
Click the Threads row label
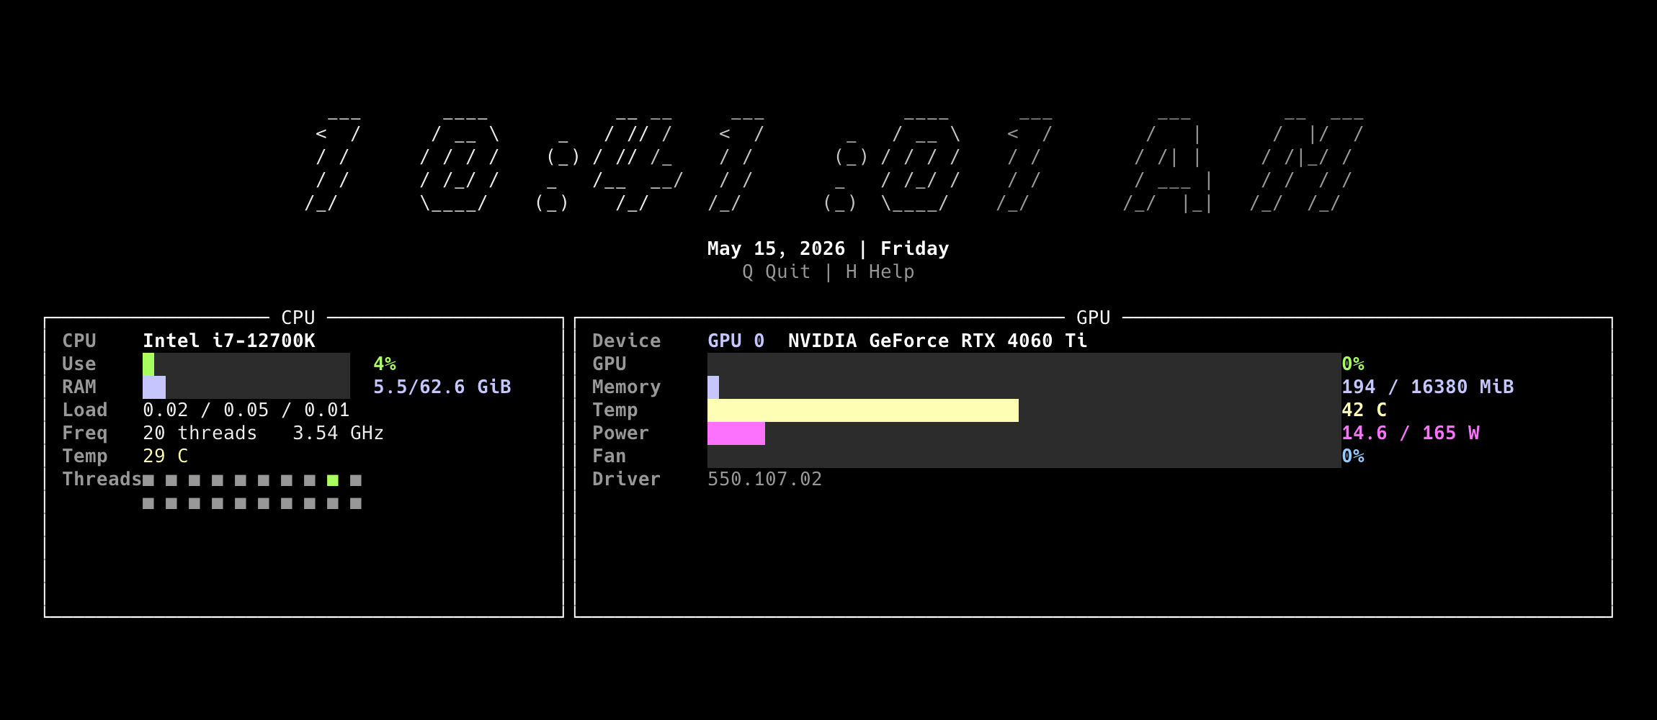pyautogui.click(x=102, y=479)
